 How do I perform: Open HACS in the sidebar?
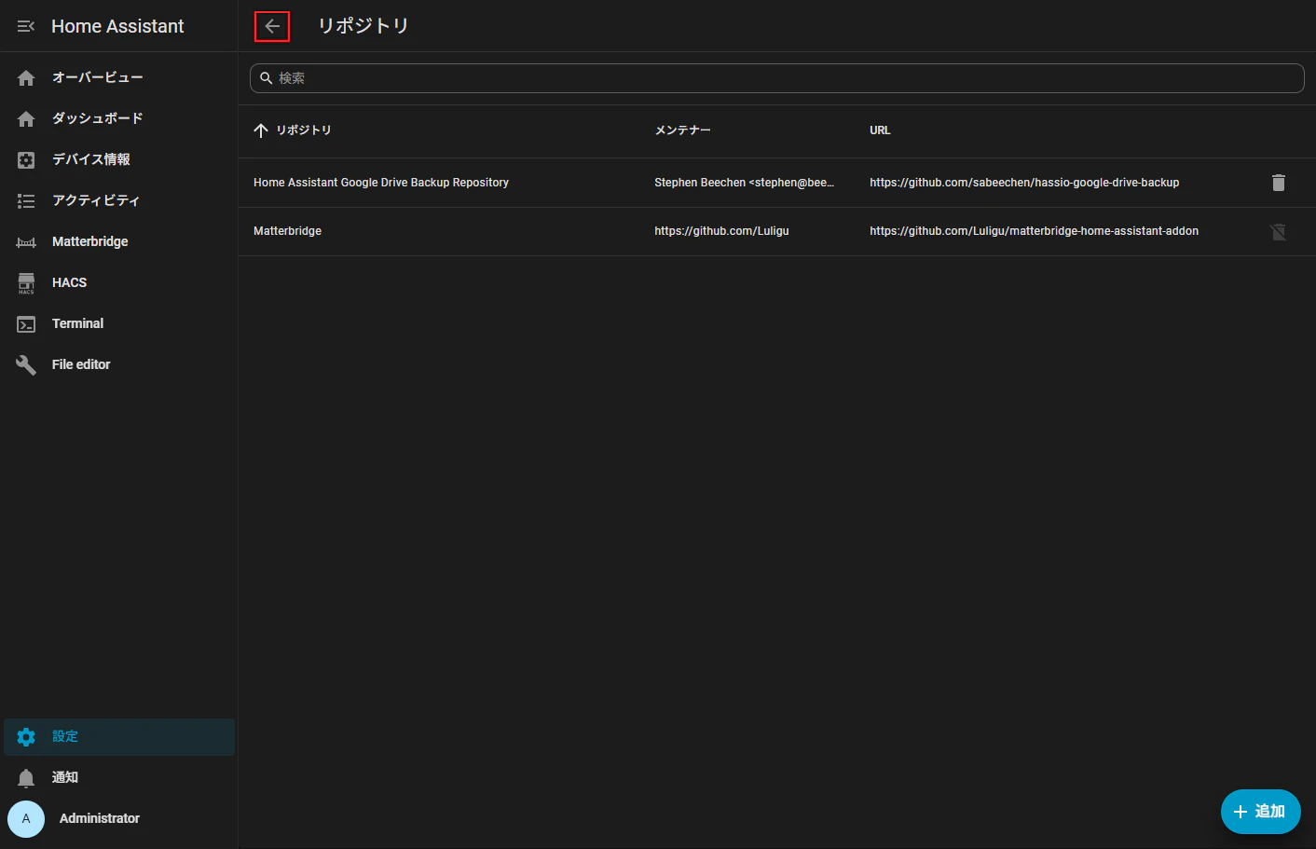click(x=119, y=283)
